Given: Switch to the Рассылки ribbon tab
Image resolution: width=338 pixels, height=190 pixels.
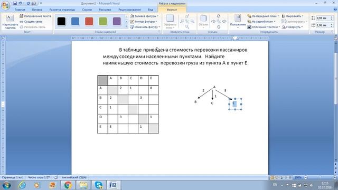Looking at the screenshot, I should 105,9.
